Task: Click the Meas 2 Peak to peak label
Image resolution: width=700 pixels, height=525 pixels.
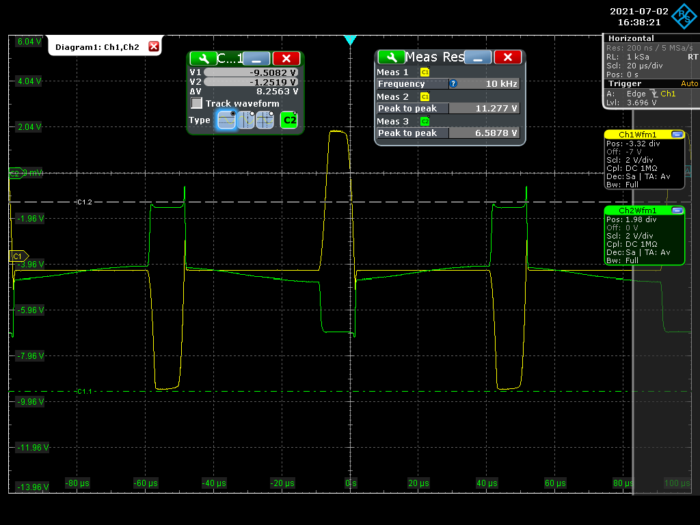Action: [412, 109]
